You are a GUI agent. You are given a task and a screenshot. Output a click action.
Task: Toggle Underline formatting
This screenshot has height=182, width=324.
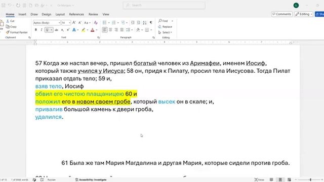click(x=47, y=30)
